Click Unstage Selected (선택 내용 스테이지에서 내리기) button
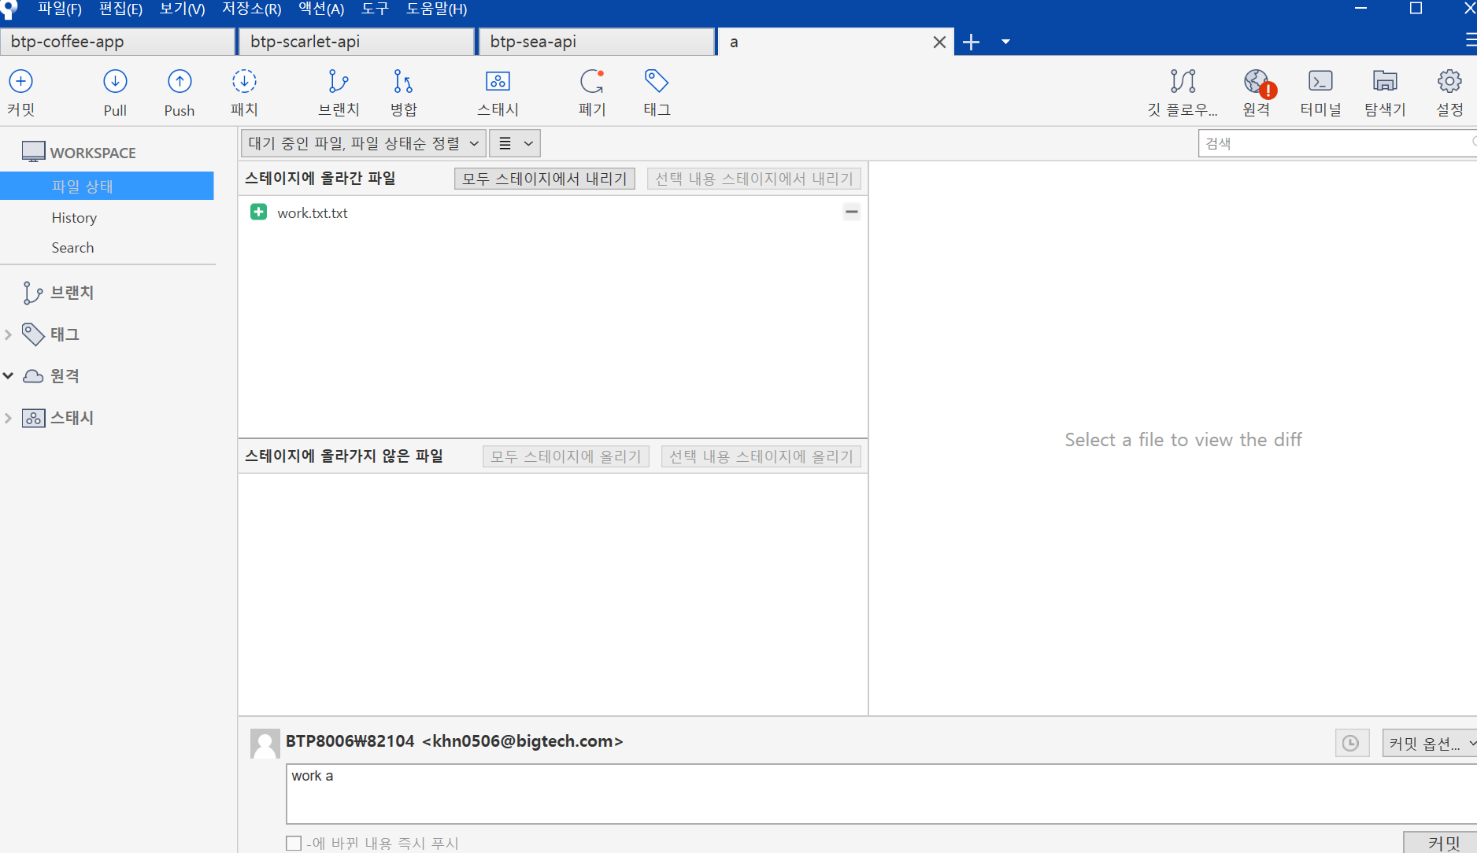This screenshot has width=1477, height=853. coord(754,179)
